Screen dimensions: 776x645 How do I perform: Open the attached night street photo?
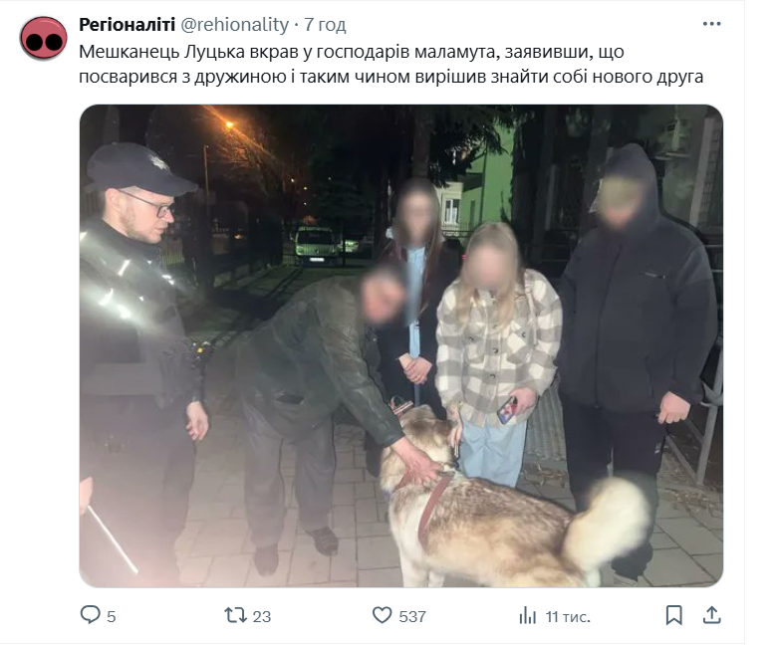pos(400,345)
